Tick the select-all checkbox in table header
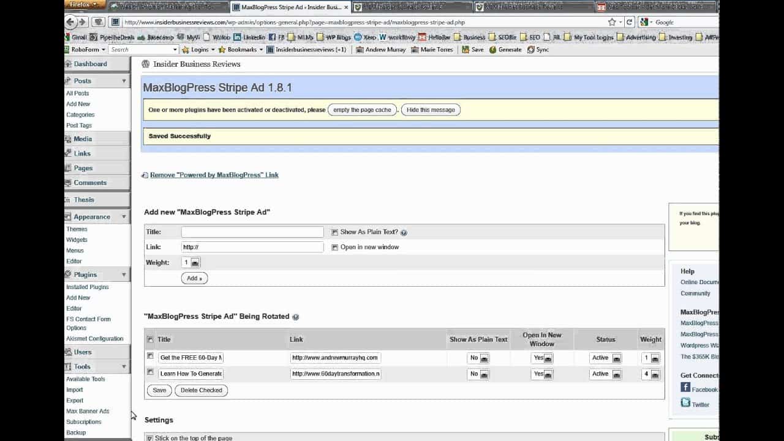Screen dimensions: 784x441 150,339
